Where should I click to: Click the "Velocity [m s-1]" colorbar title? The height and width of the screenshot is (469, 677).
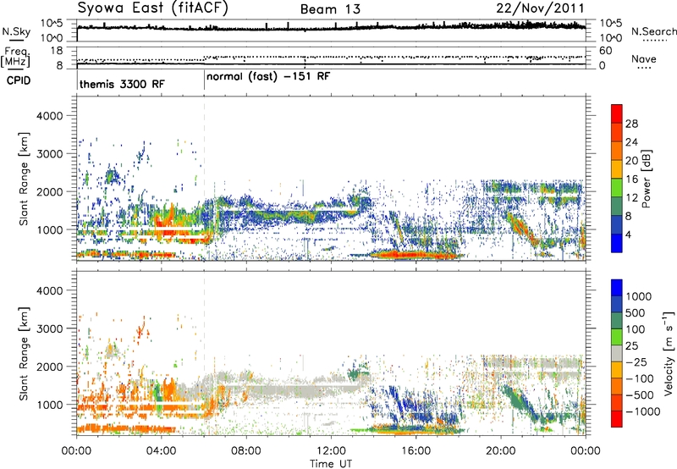point(669,353)
